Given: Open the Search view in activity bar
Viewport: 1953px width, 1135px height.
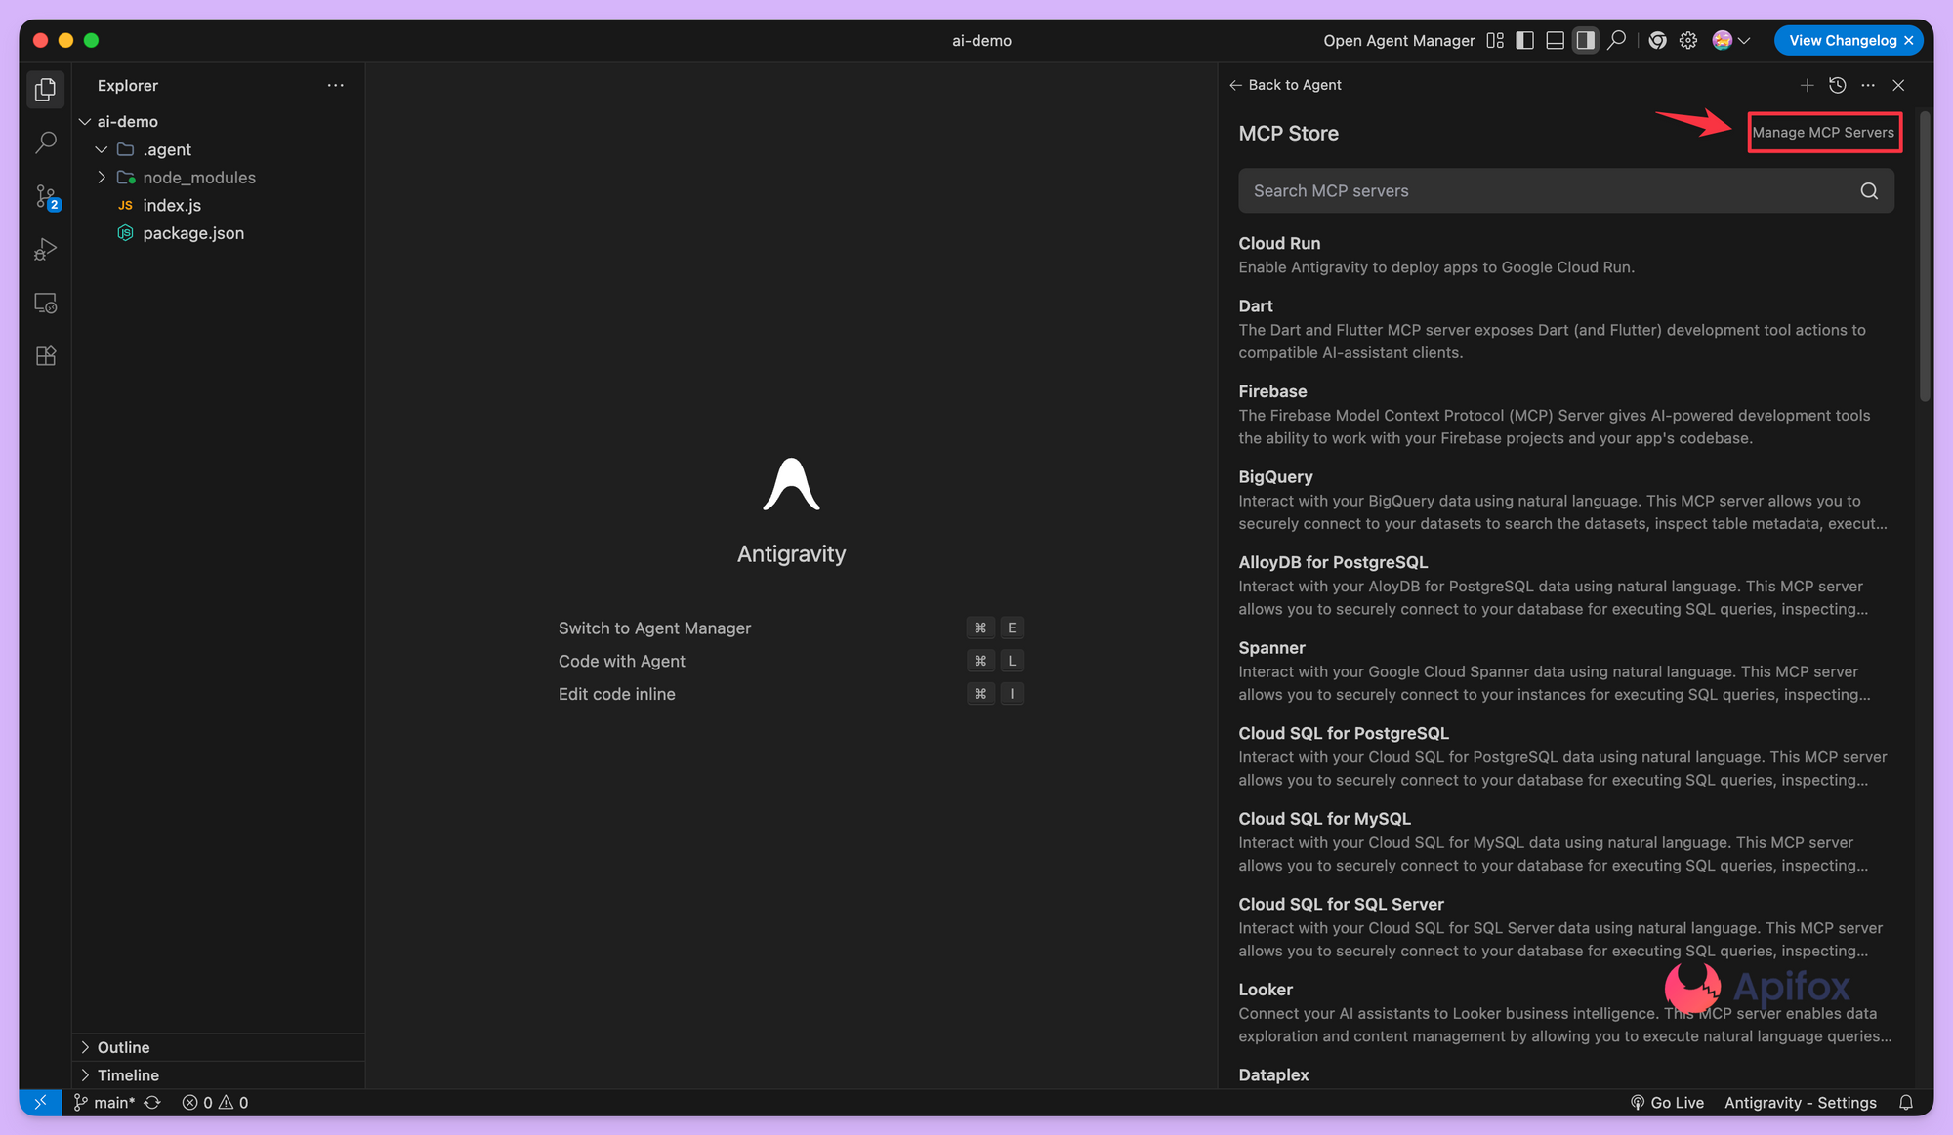Looking at the screenshot, I should pyautogui.click(x=46, y=142).
